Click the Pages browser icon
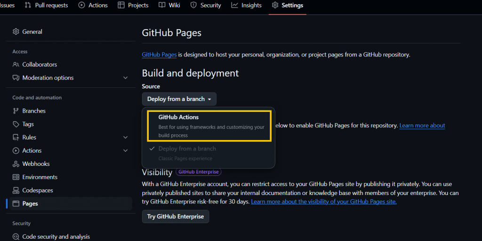Image resolution: width=482 pixels, height=241 pixels. [x=16, y=203]
